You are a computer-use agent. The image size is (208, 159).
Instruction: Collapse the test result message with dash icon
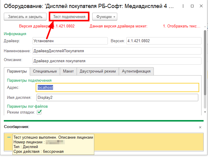(9, 137)
